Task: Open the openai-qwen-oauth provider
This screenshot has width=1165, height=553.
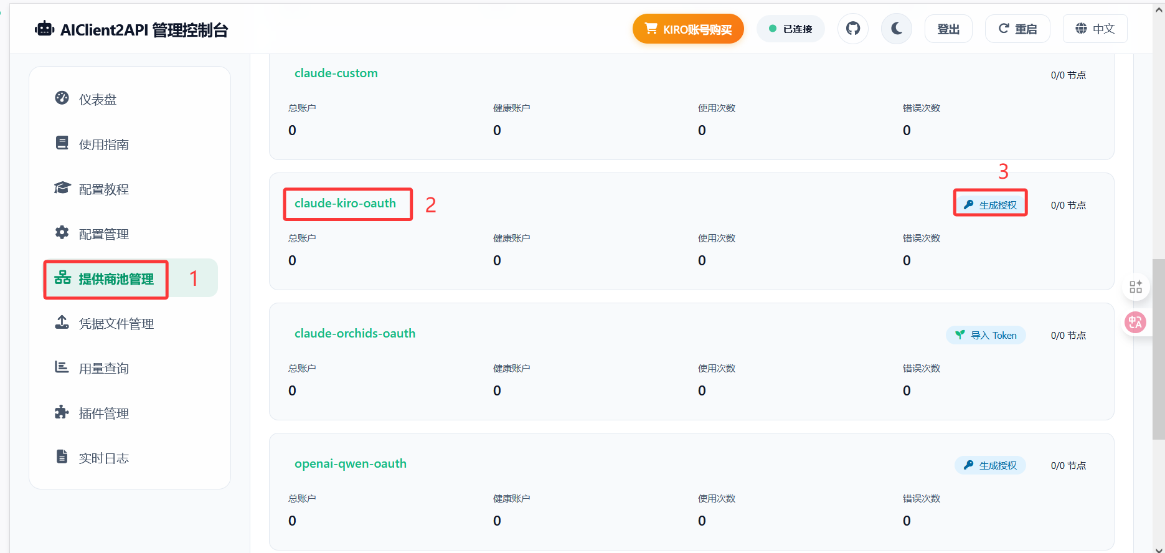Action: [351, 463]
